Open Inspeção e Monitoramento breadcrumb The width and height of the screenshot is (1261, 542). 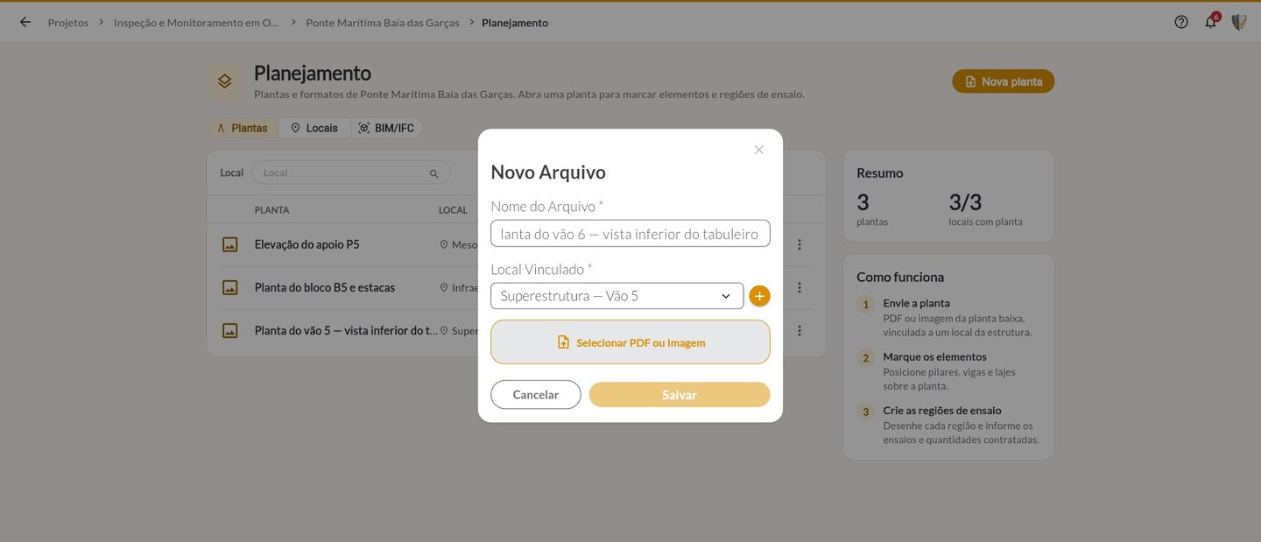(x=196, y=23)
